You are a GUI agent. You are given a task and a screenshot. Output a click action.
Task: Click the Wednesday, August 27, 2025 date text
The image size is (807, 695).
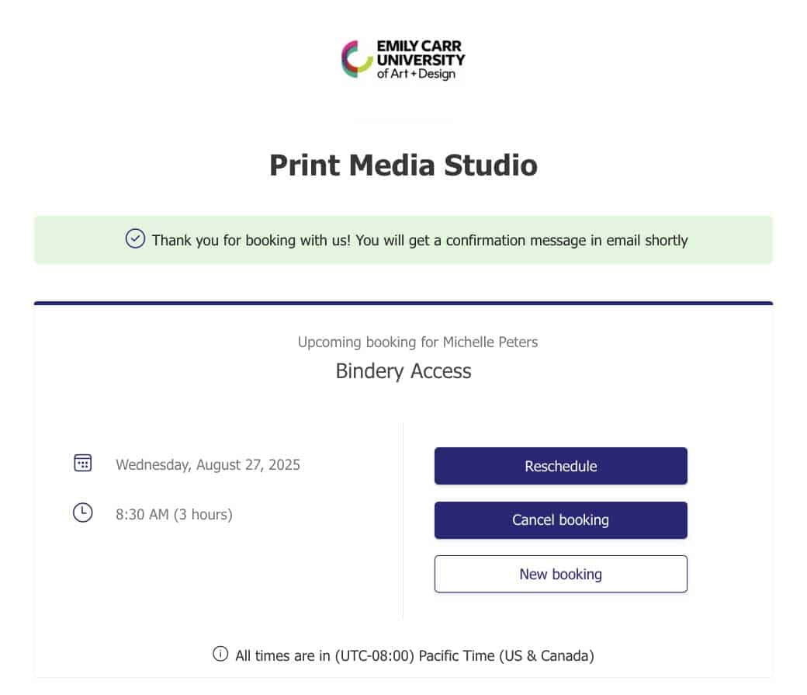coord(208,465)
